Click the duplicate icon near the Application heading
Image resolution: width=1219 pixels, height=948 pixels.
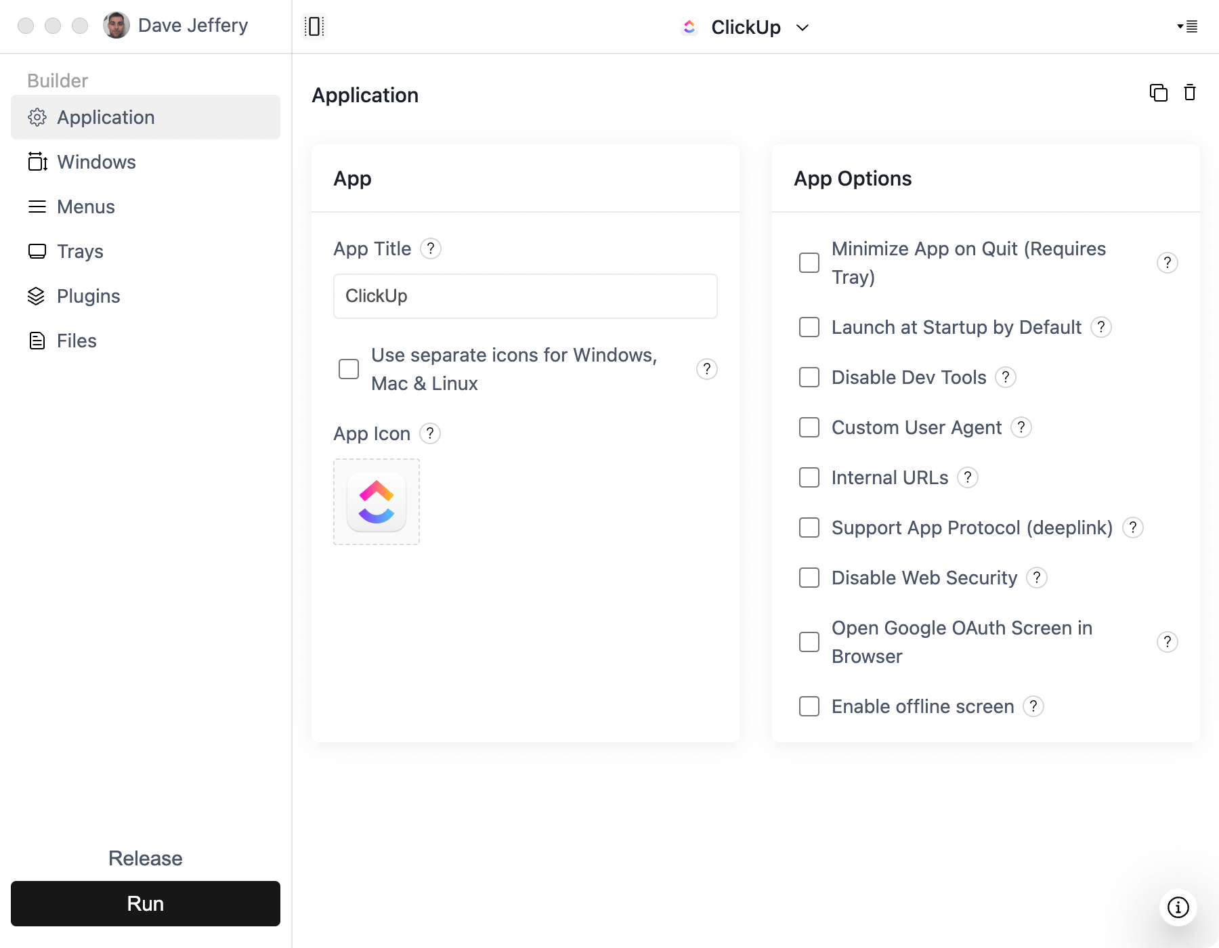pyautogui.click(x=1158, y=93)
